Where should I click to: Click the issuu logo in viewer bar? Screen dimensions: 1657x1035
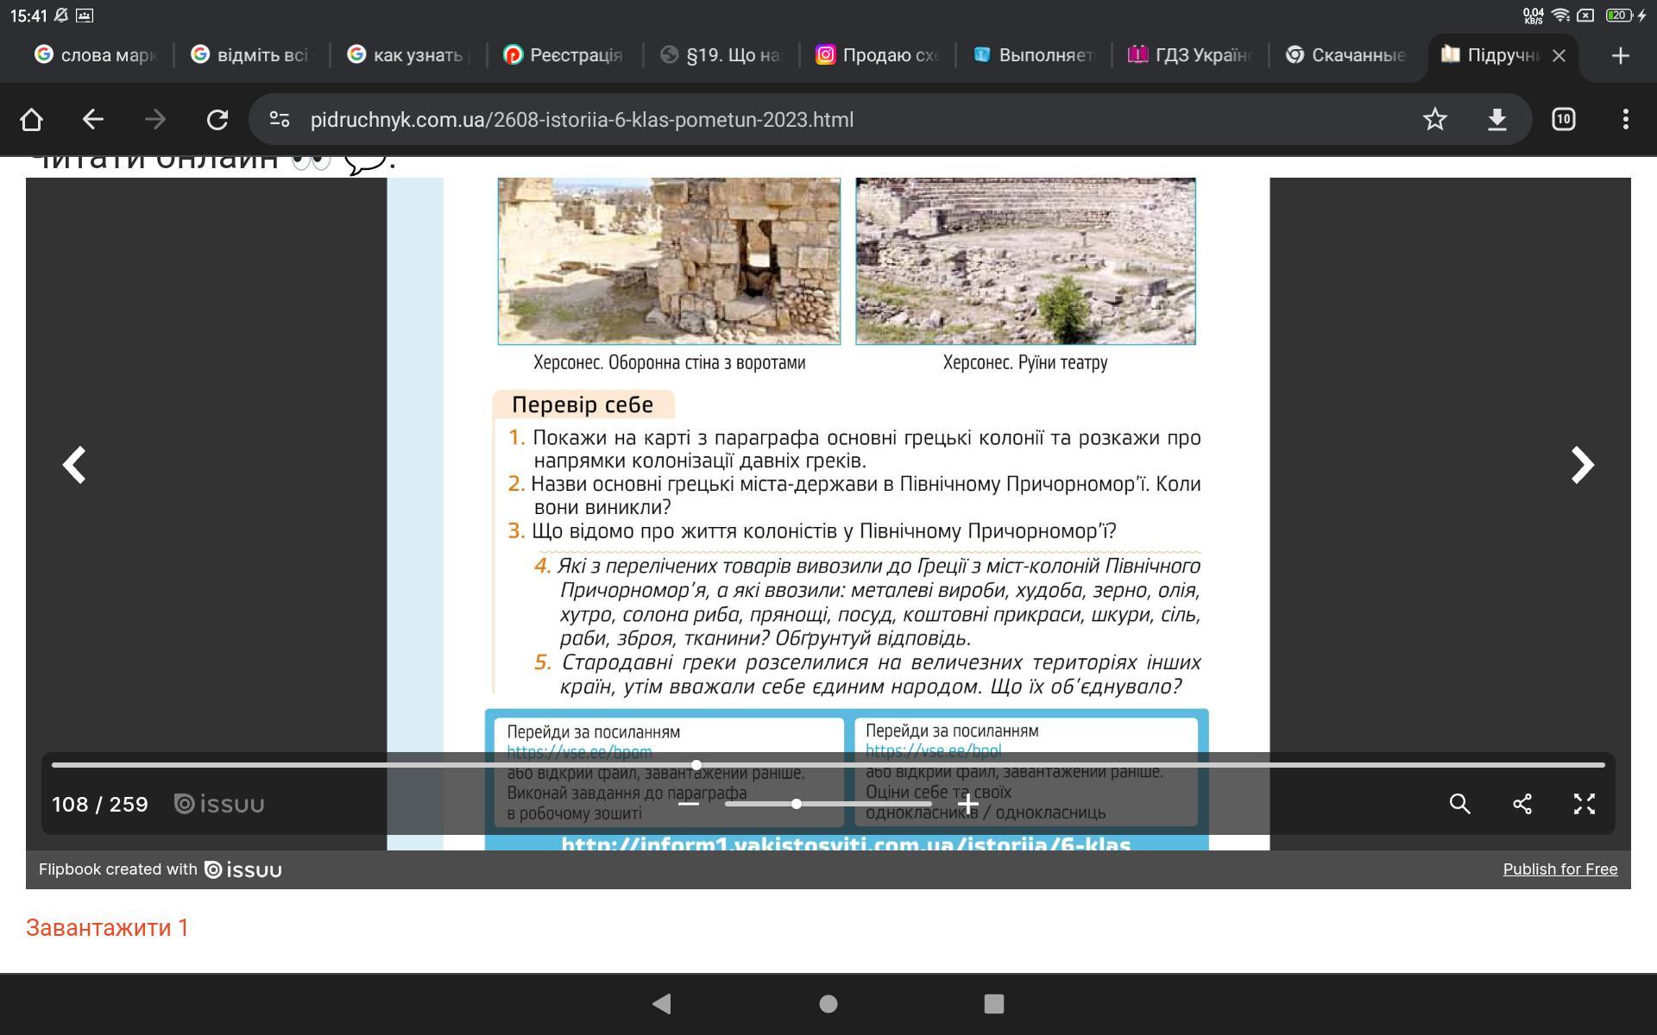coord(219,804)
